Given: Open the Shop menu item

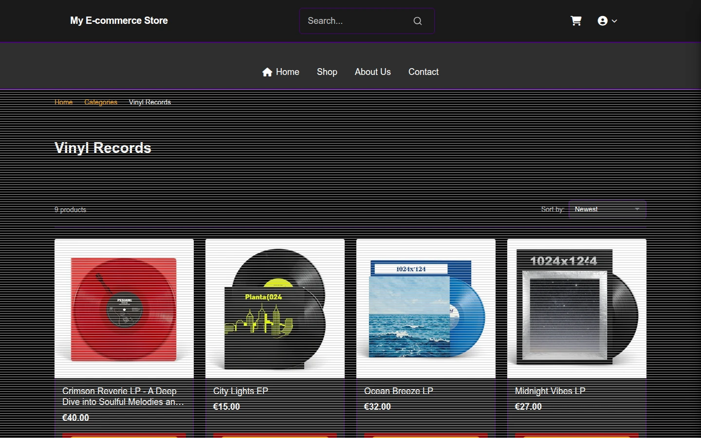Looking at the screenshot, I should tap(327, 72).
